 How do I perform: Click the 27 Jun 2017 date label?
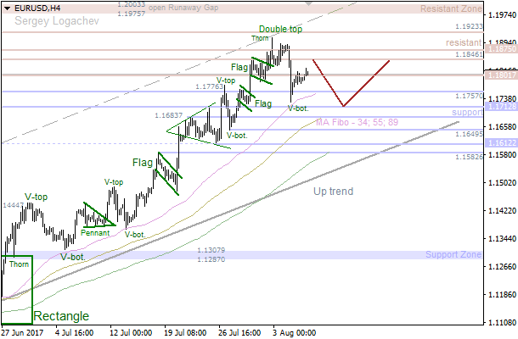pos(23,332)
